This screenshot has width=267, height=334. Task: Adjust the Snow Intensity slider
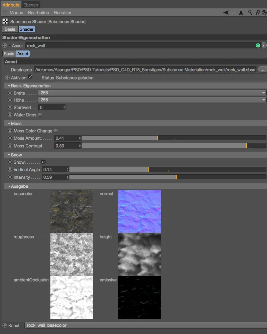coord(168,177)
